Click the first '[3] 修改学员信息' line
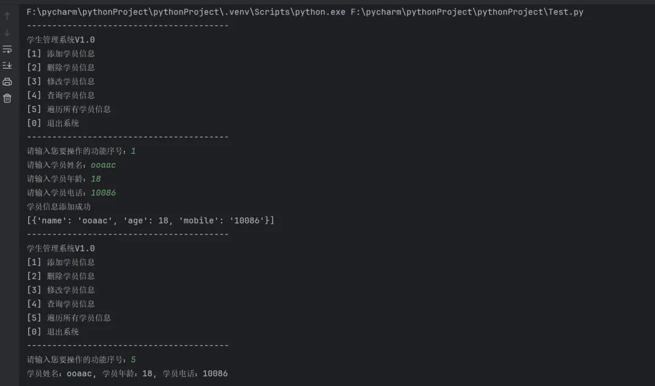The height and width of the screenshot is (386, 655). (x=61, y=81)
